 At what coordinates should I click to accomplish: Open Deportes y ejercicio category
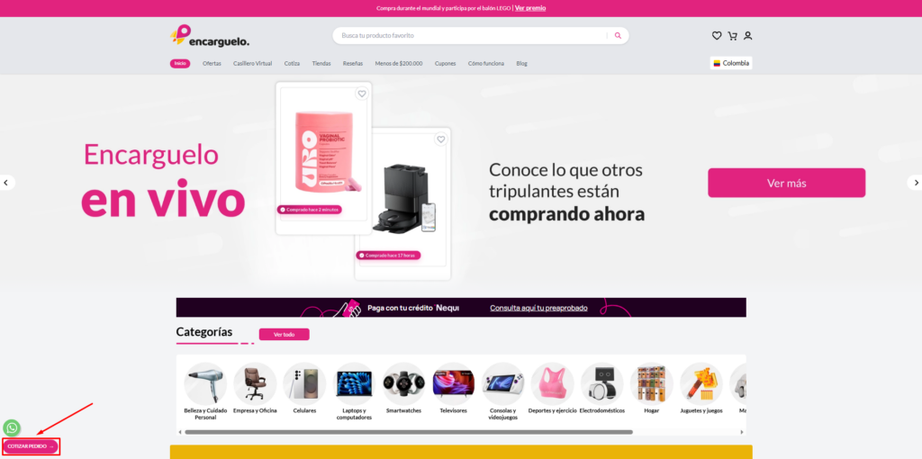553,389
